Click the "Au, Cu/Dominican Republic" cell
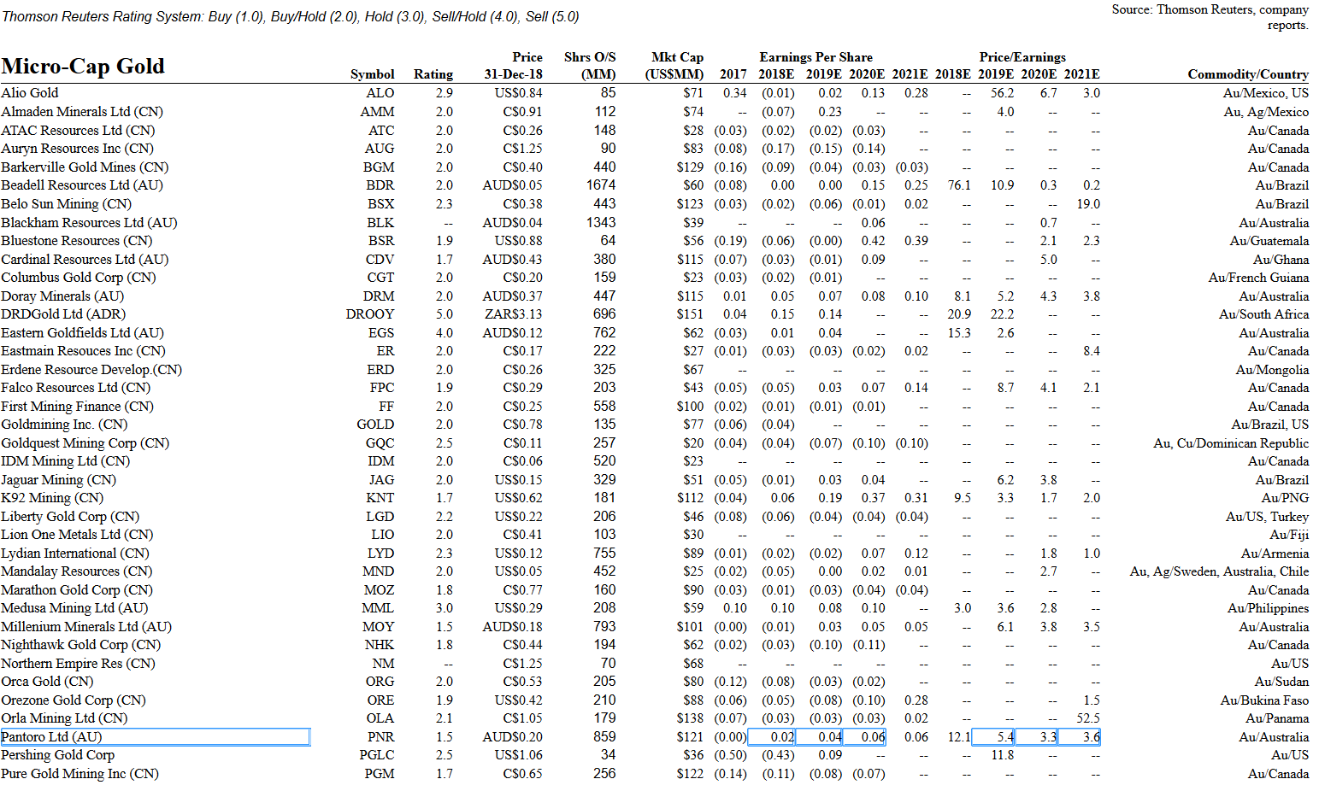The height and width of the screenshot is (785, 1319). click(1231, 443)
